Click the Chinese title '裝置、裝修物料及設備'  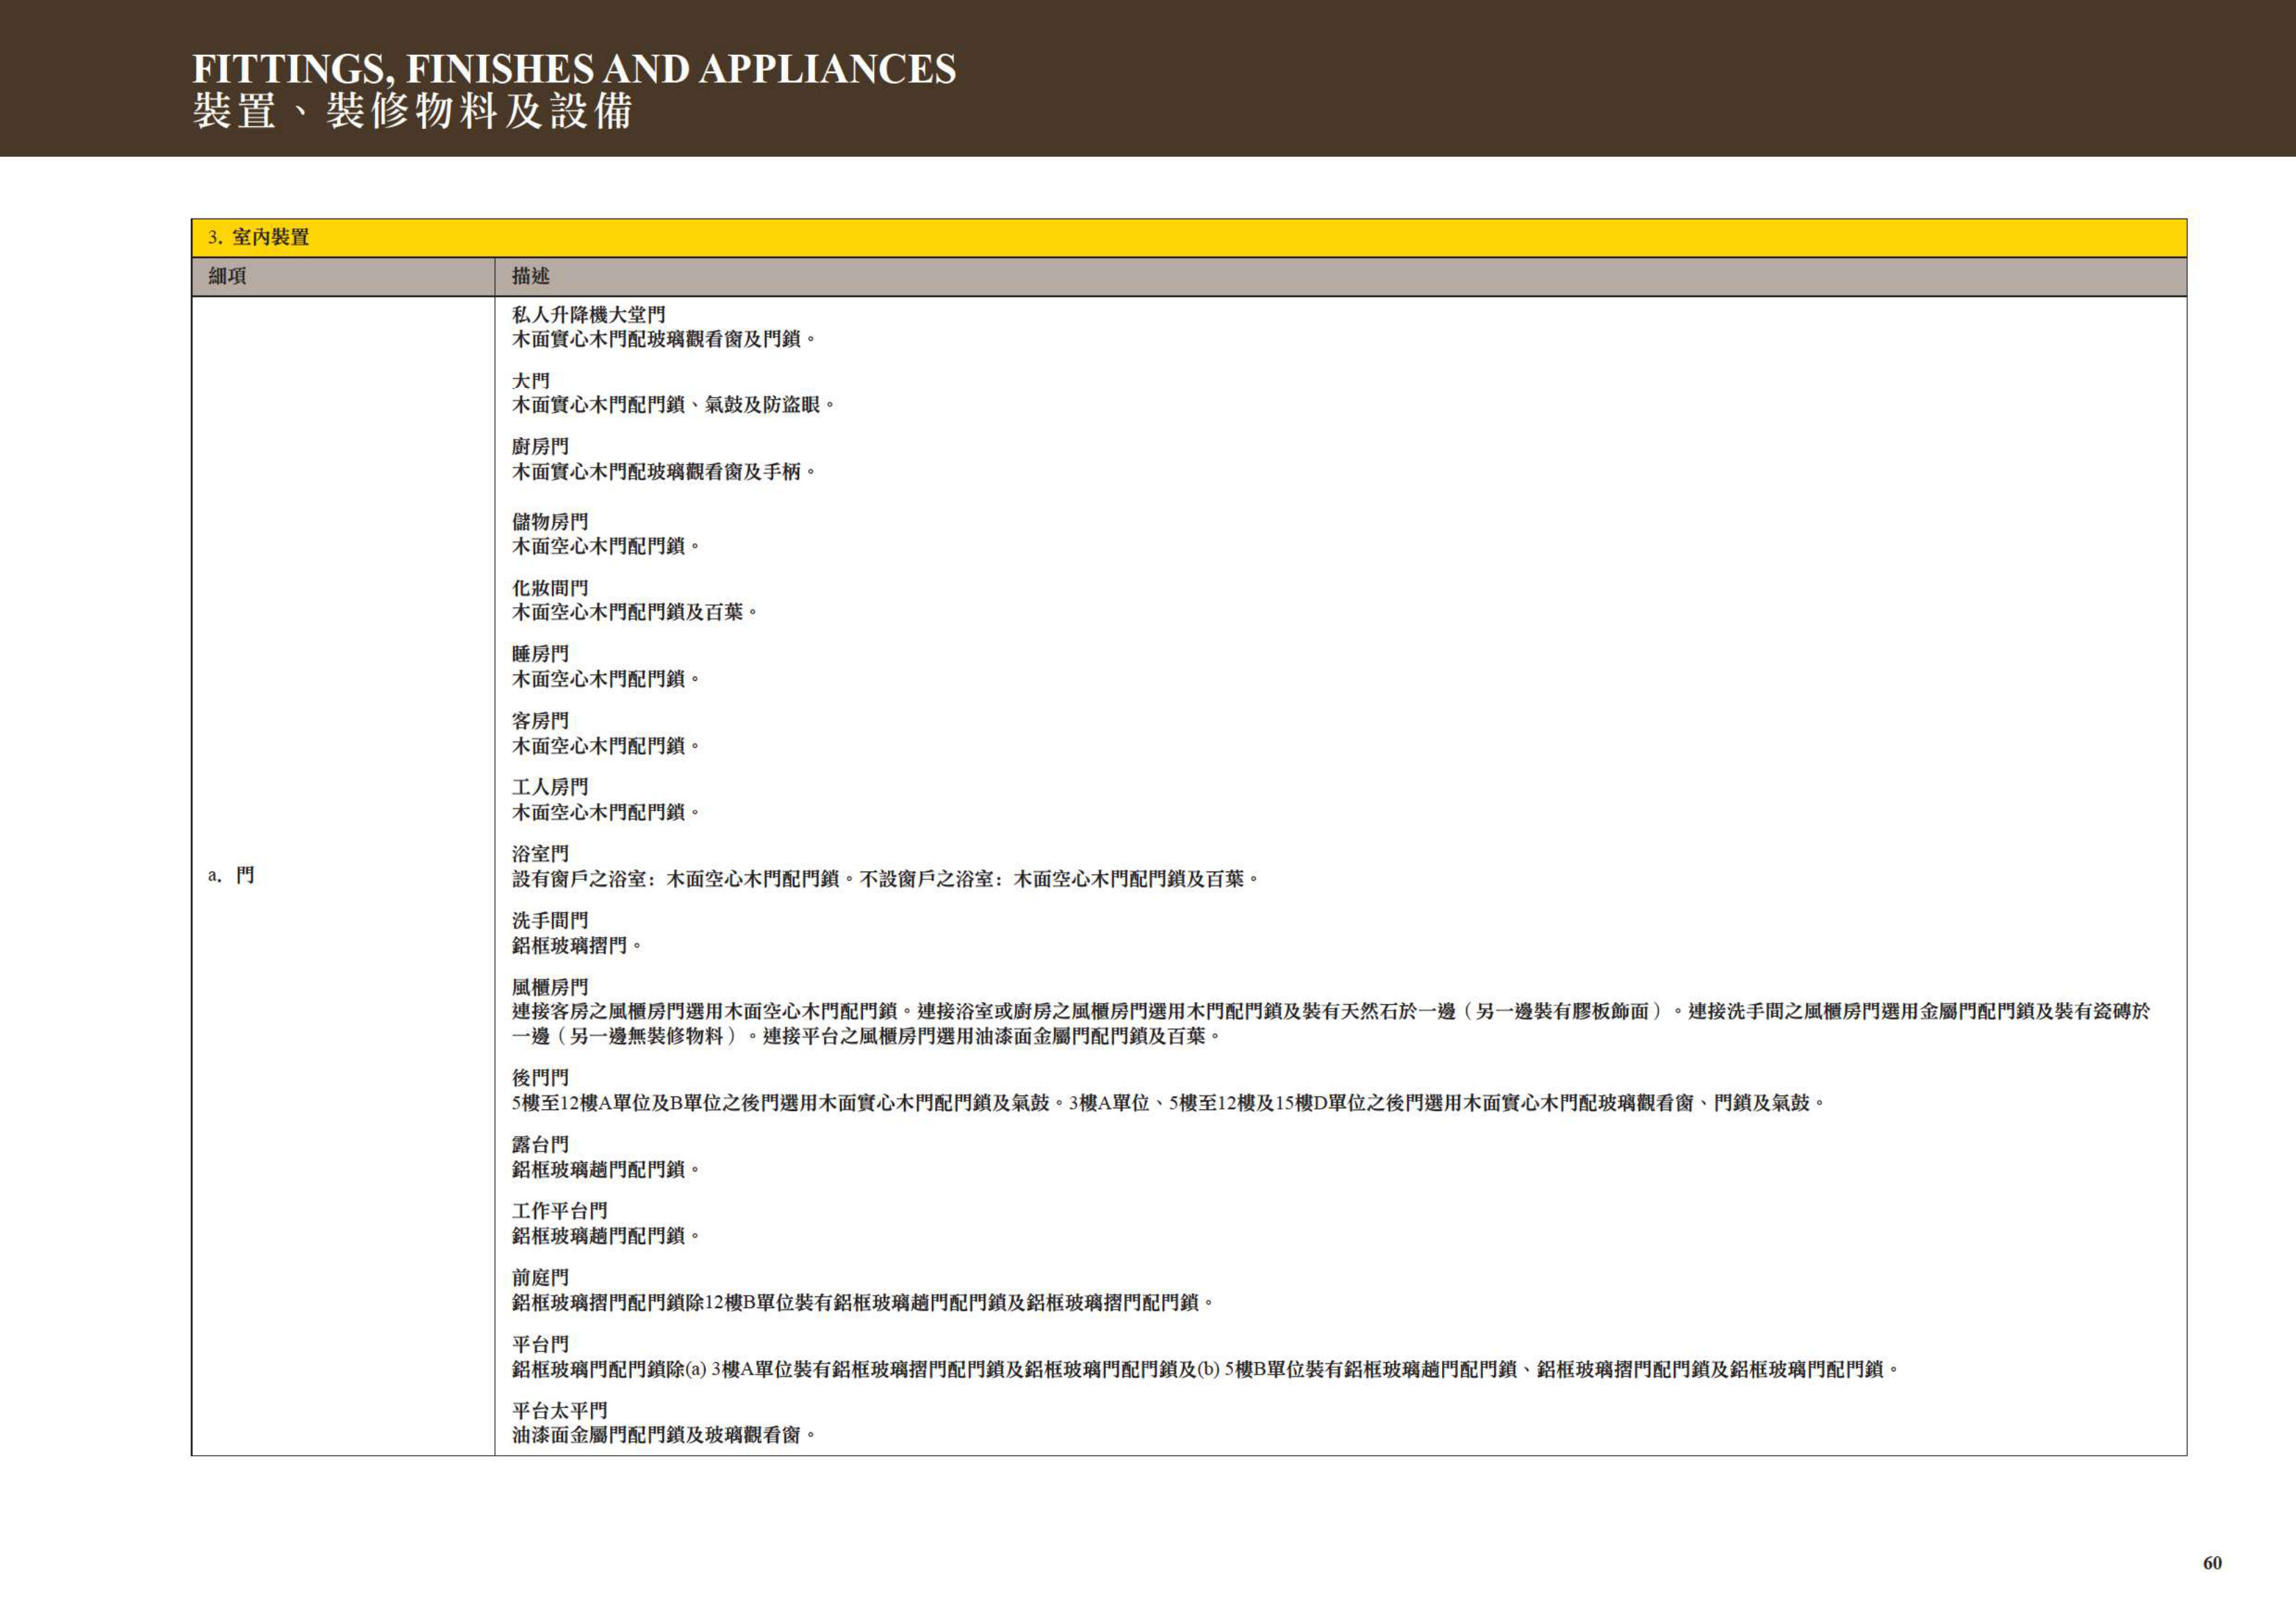pos(412,111)
